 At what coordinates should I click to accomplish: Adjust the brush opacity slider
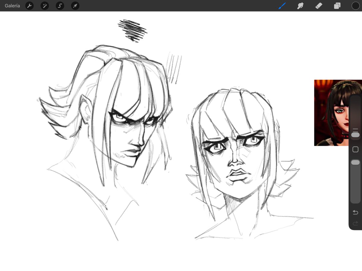[x=355, y=181]
